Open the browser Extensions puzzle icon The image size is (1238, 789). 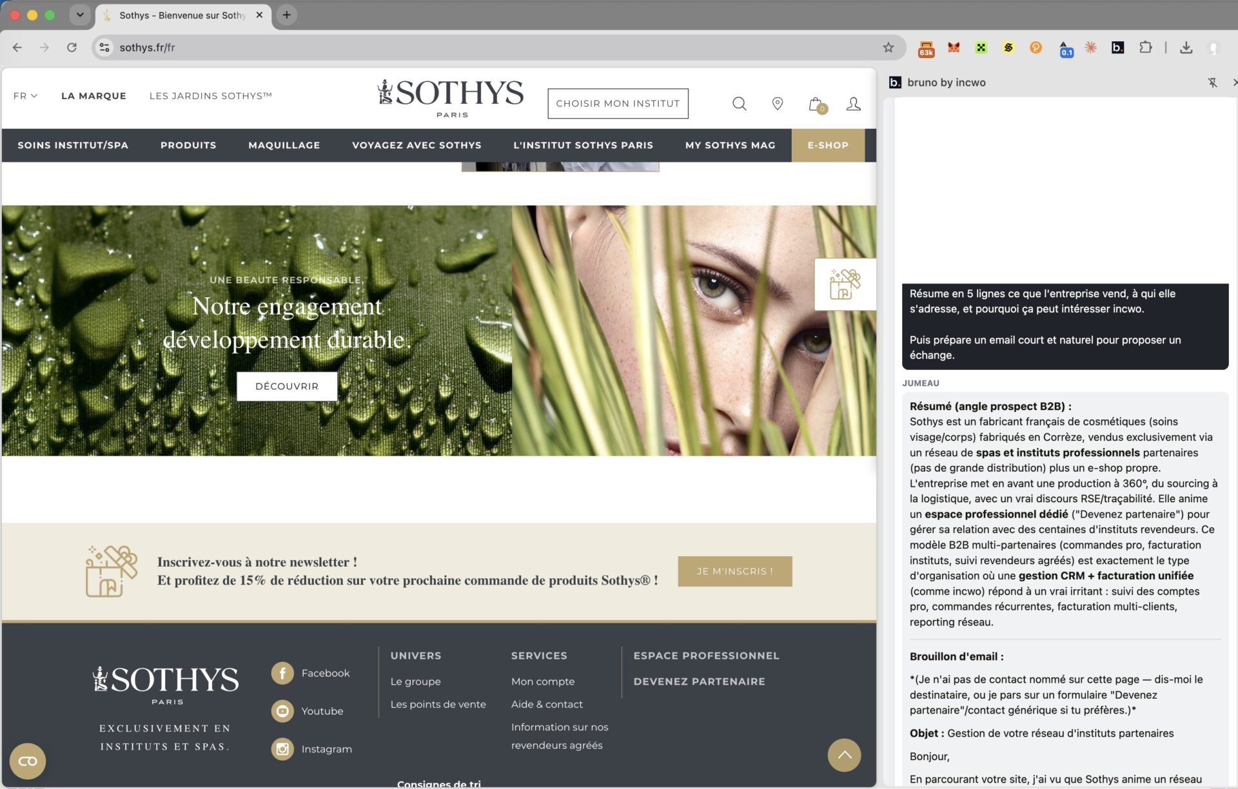[x=1145, y=48]
